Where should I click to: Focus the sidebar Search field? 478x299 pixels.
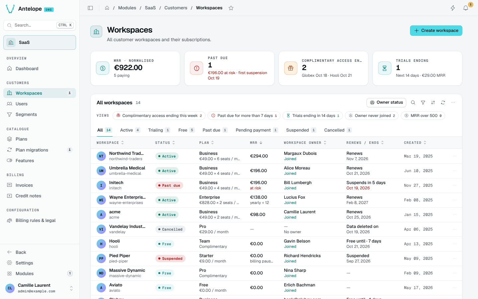(x=40, y=25)
